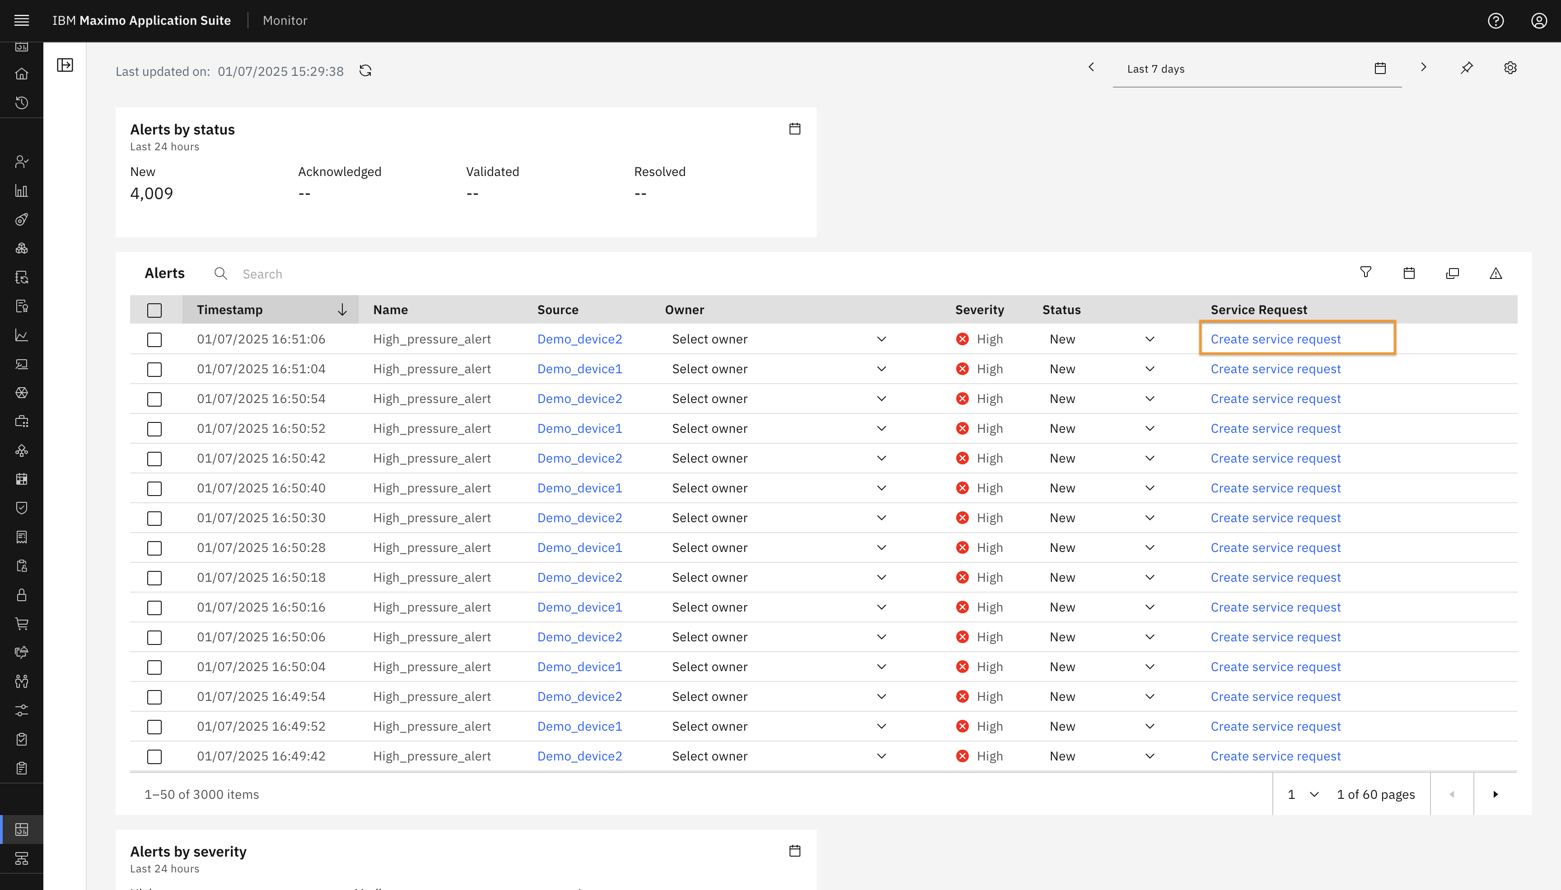1561x890 pixels.
Task: Check the row with timestamp 16:51:04
Action: click(154, 370)
